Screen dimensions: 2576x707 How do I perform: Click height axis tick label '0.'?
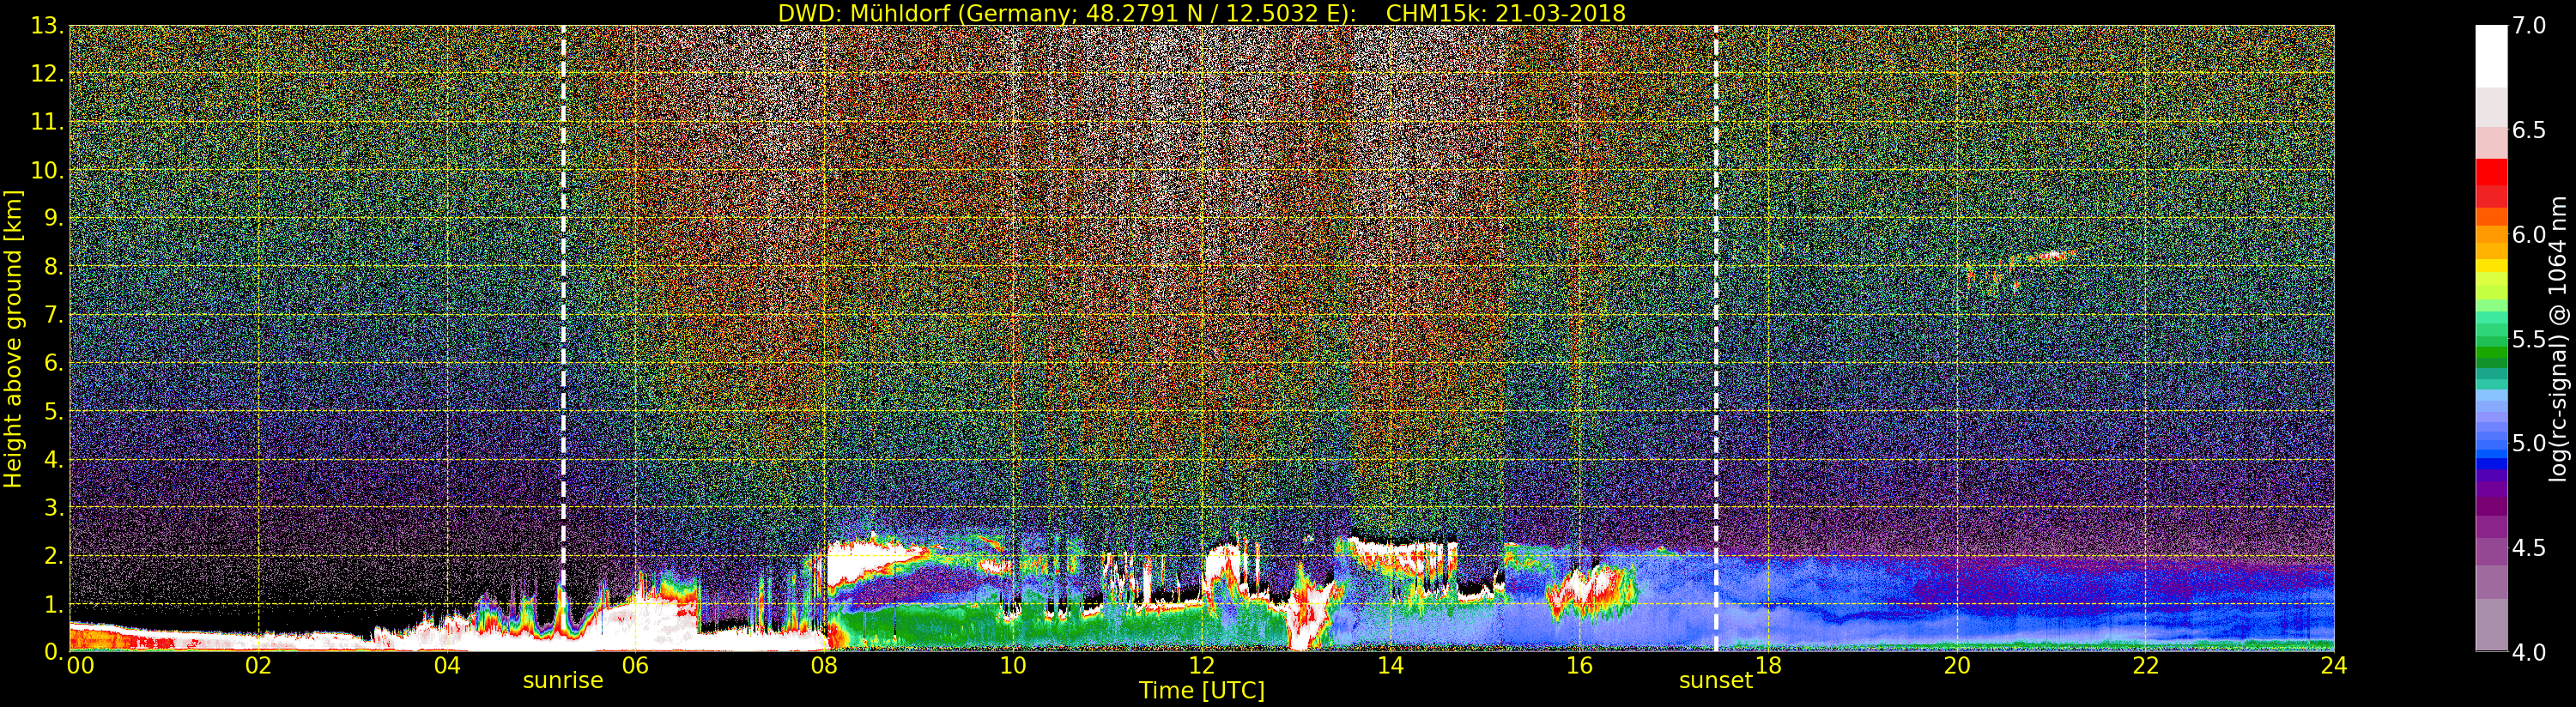(x=54, y=651)
